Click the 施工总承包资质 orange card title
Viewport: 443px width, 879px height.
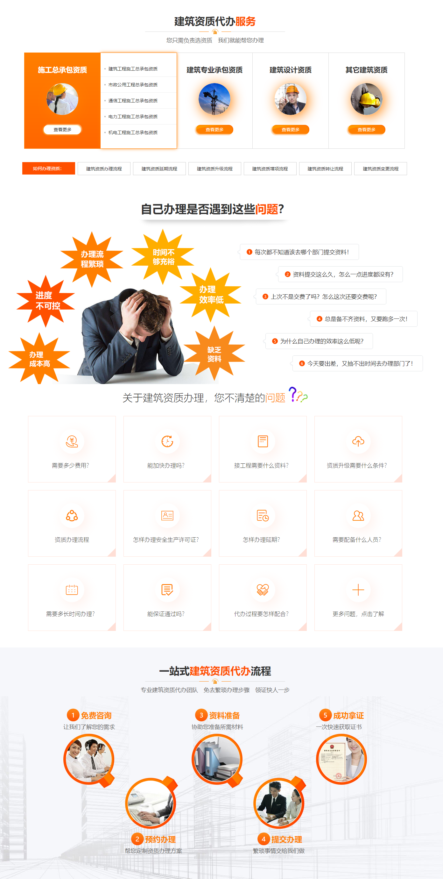tap(62, 70)
